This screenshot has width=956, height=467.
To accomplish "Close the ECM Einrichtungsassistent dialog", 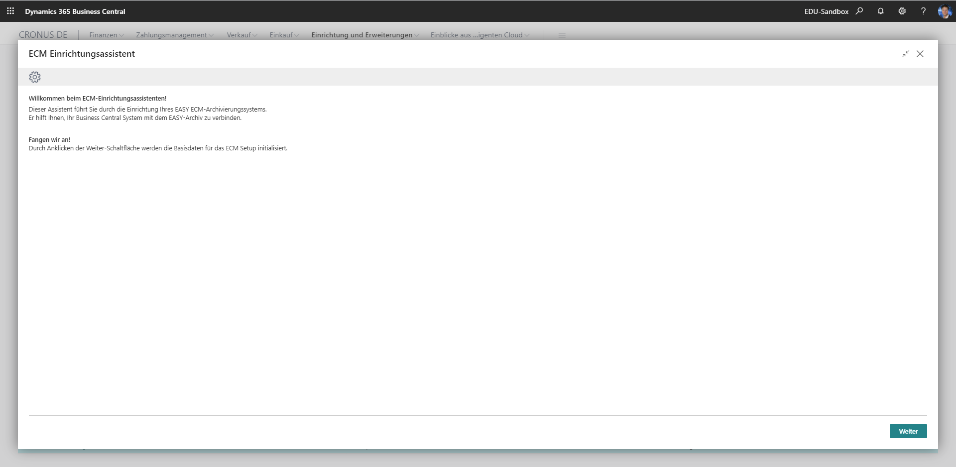I will coord(920,54).
